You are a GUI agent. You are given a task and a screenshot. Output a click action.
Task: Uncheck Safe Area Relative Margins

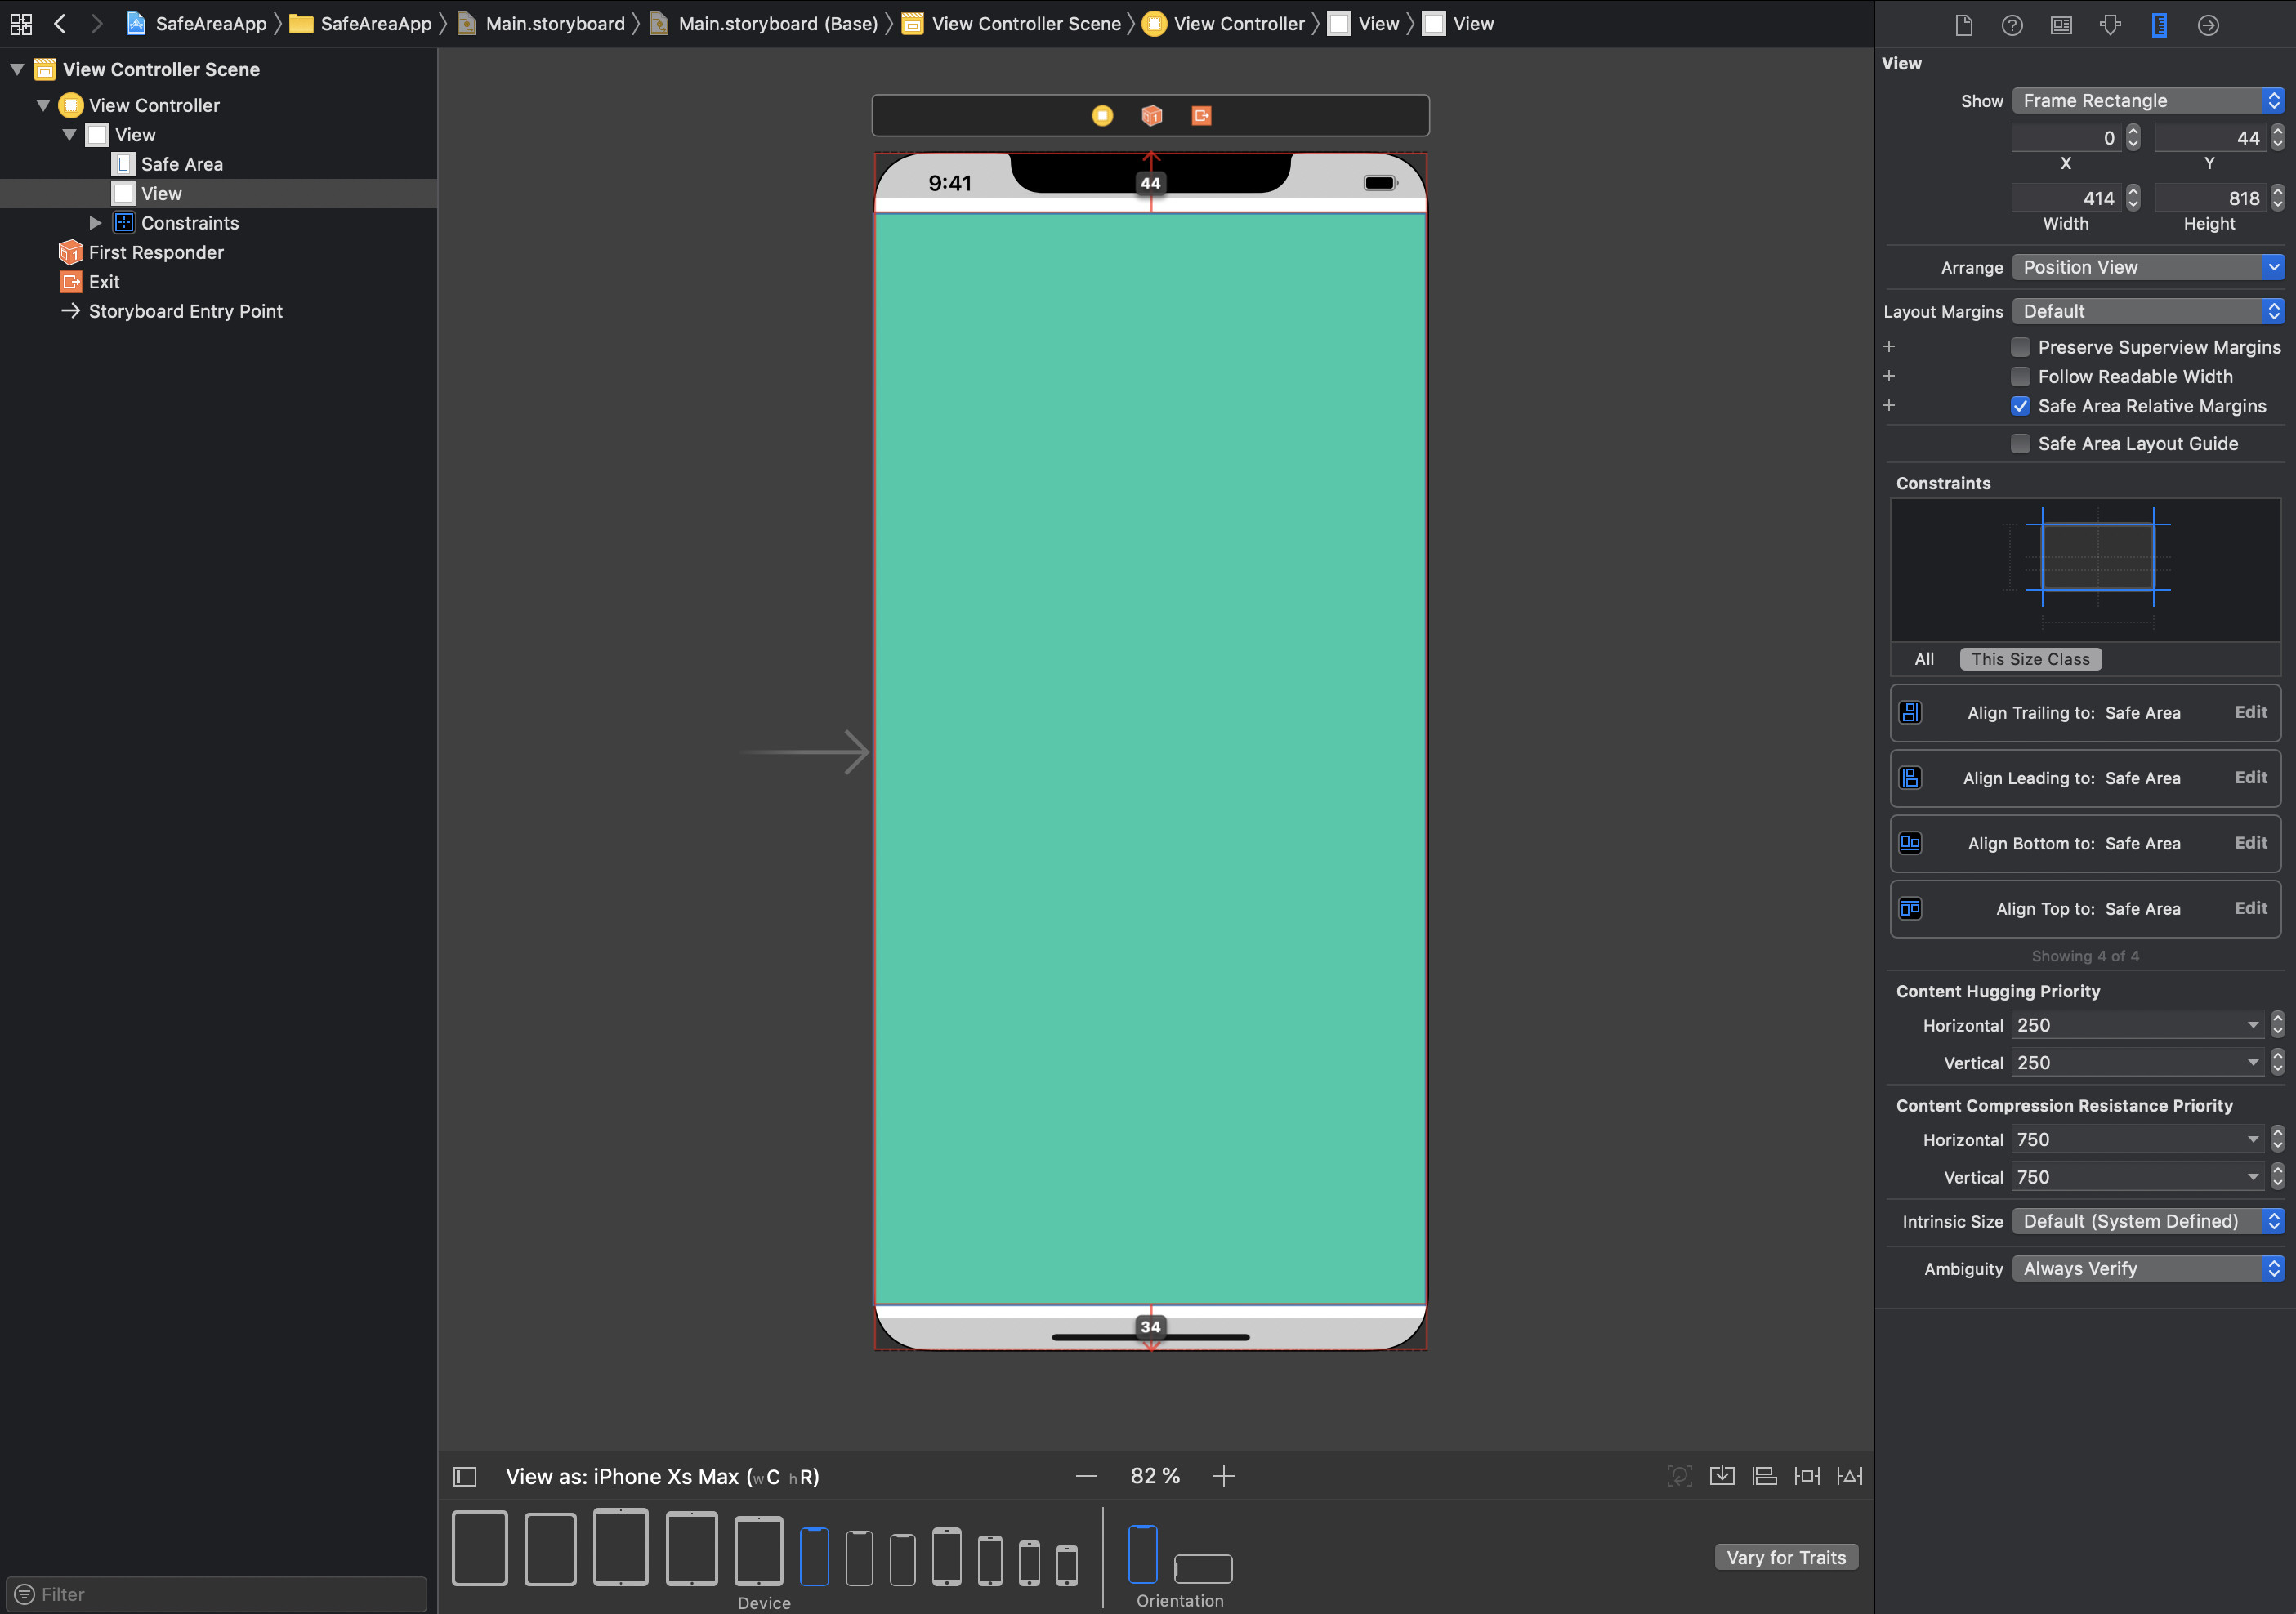[2021, 406]
